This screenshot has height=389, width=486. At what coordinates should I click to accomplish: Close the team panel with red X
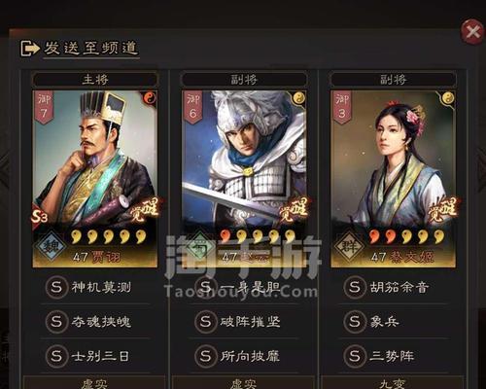pyautogui.click(x=472, y=32)
